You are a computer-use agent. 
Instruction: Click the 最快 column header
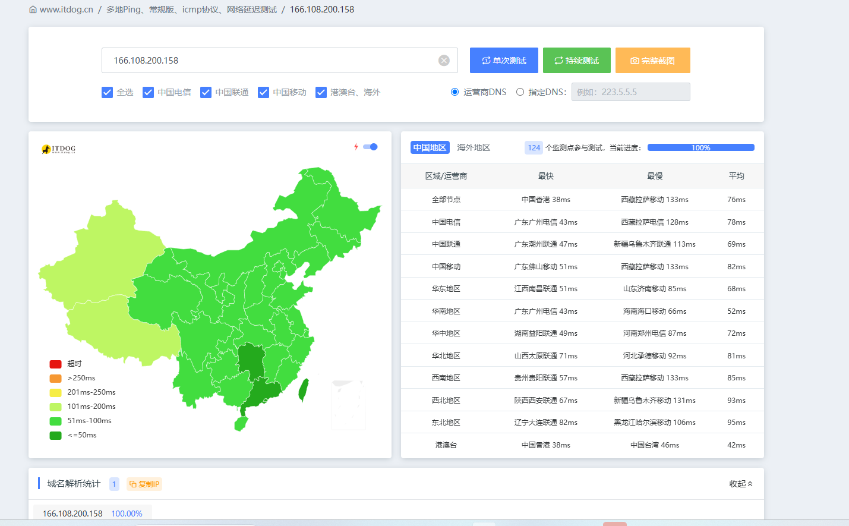click(546, 176)
